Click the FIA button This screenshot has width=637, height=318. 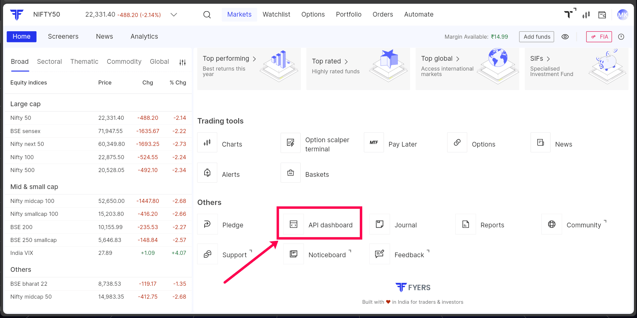click(x=599, y=37)
